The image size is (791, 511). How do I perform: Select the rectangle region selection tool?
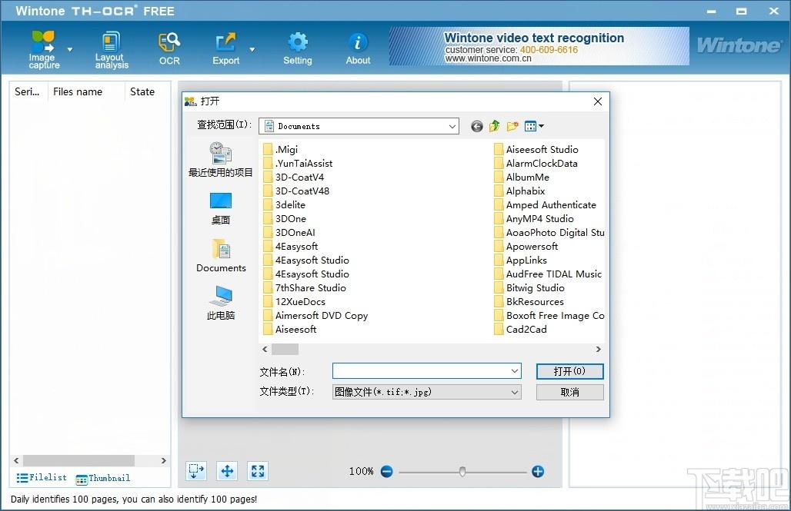click(x=196, y=471)
